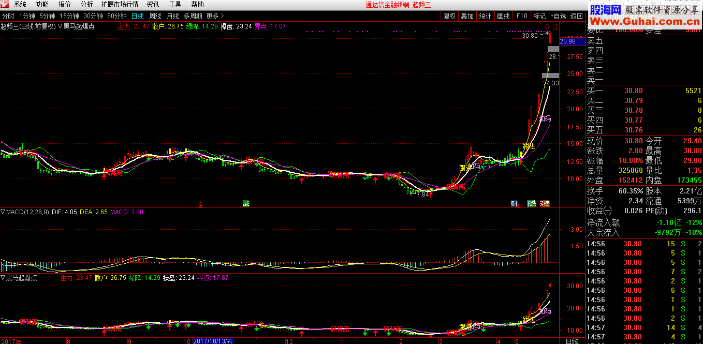Click the 加码 signal label on main chart

[x=545, y=119]
